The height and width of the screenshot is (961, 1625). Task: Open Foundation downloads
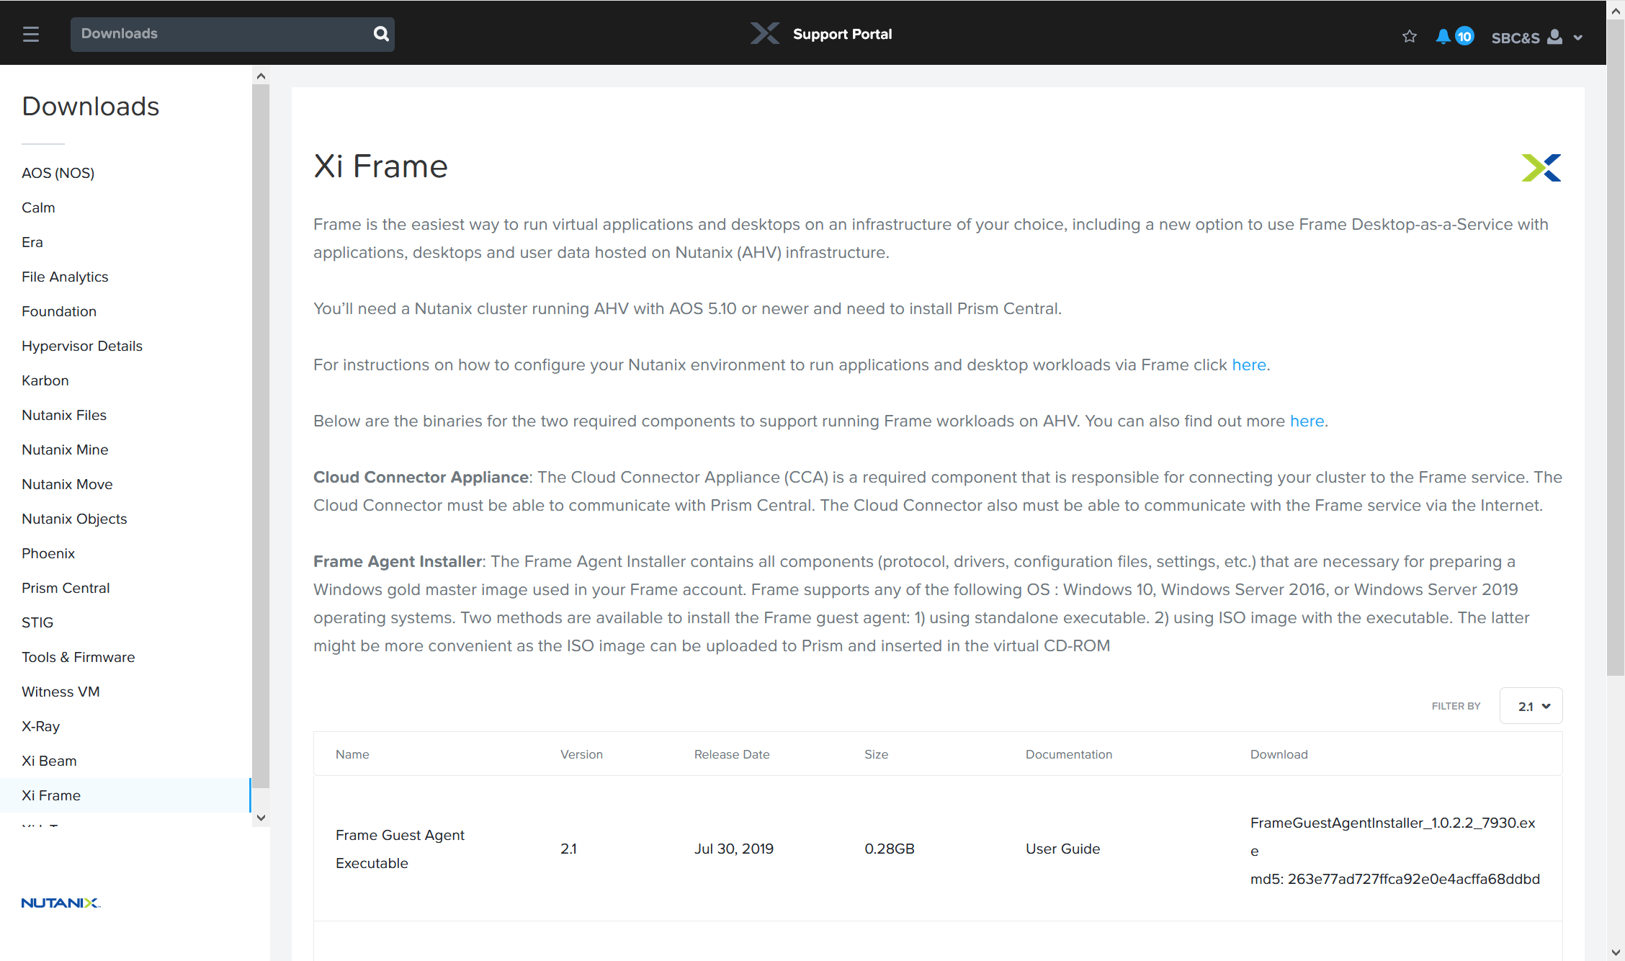tap(59, 311)
